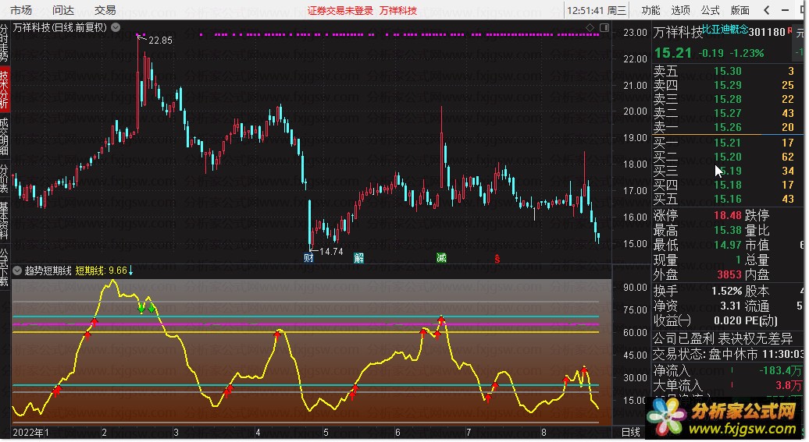Select the 卖五 15.30 order row
The width and height of the screenshot is (809, 442).
(724, 71)
